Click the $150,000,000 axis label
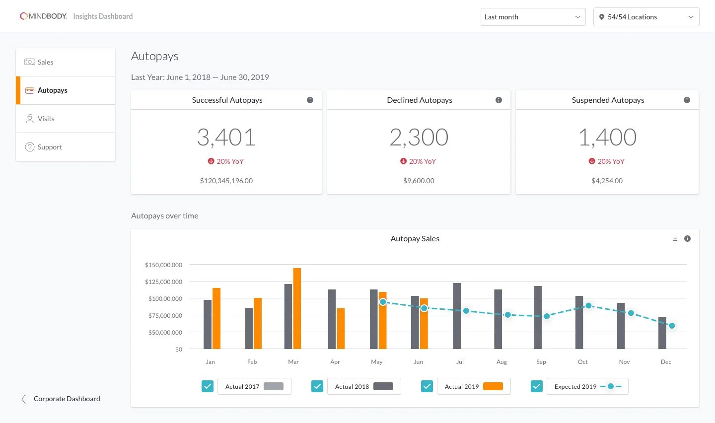 pos(163,265)
